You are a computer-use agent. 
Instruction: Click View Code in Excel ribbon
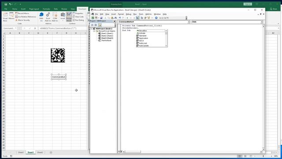78,17
